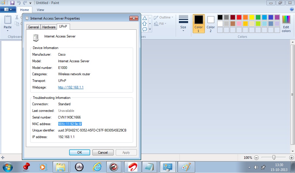Pick the yellow color swatch
The image size is (295, 173).
252,17
